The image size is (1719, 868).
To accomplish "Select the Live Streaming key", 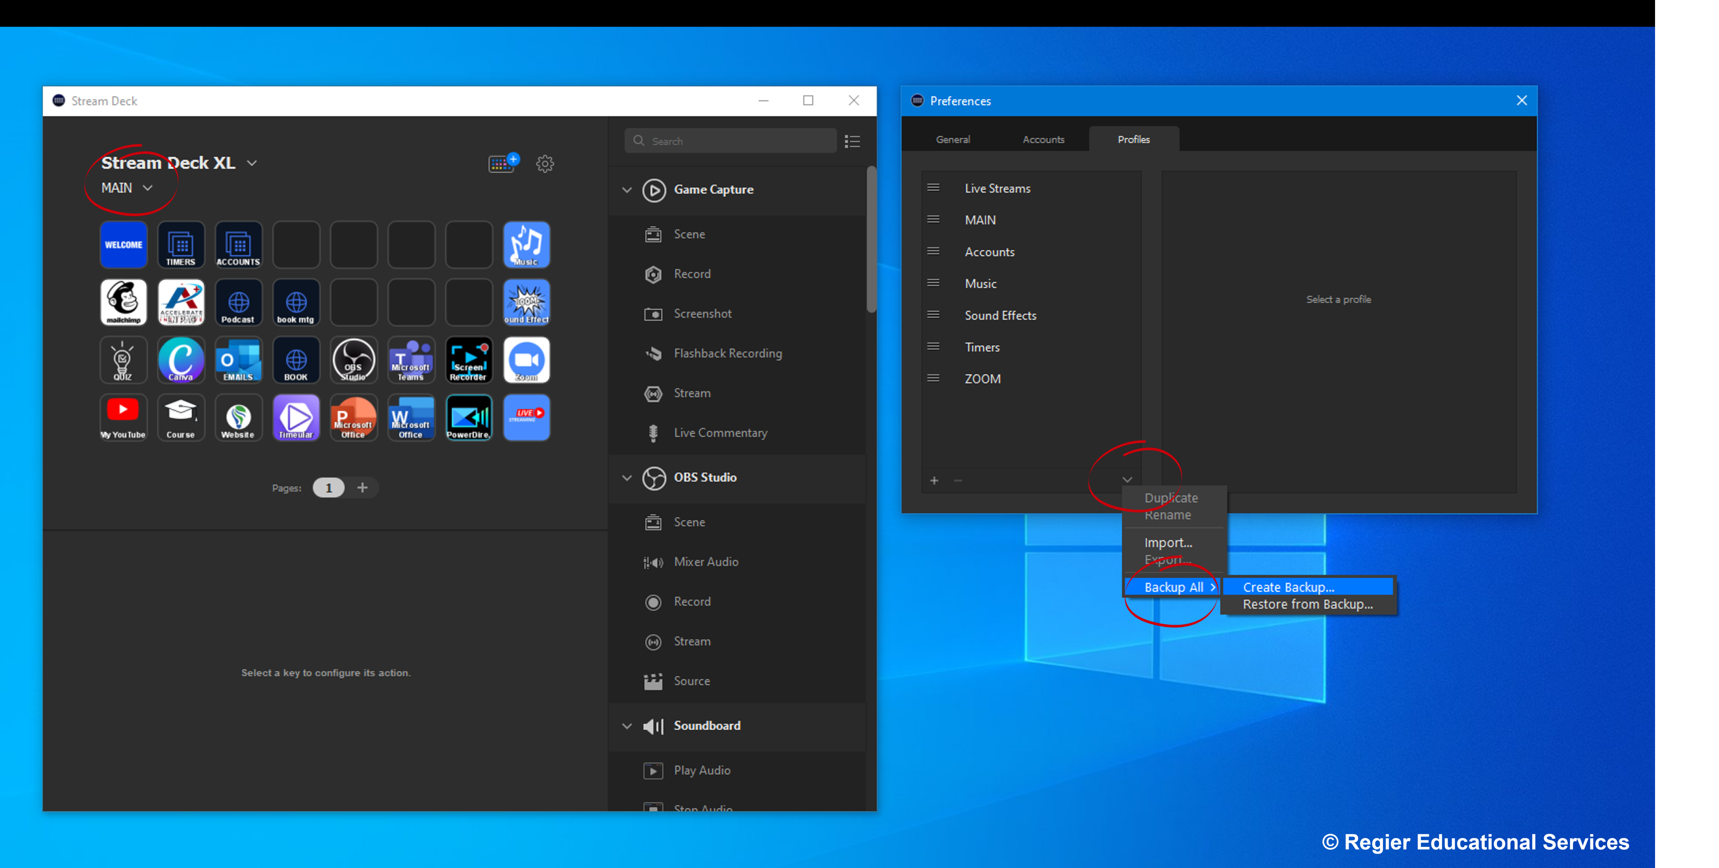I will click(526, 417).
